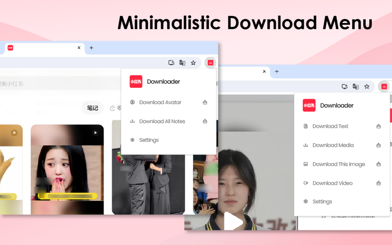This screenshot has width=392, height=245.
Task: Click download-tray icon next to Download All Notes
Action: tap(133, 121)
